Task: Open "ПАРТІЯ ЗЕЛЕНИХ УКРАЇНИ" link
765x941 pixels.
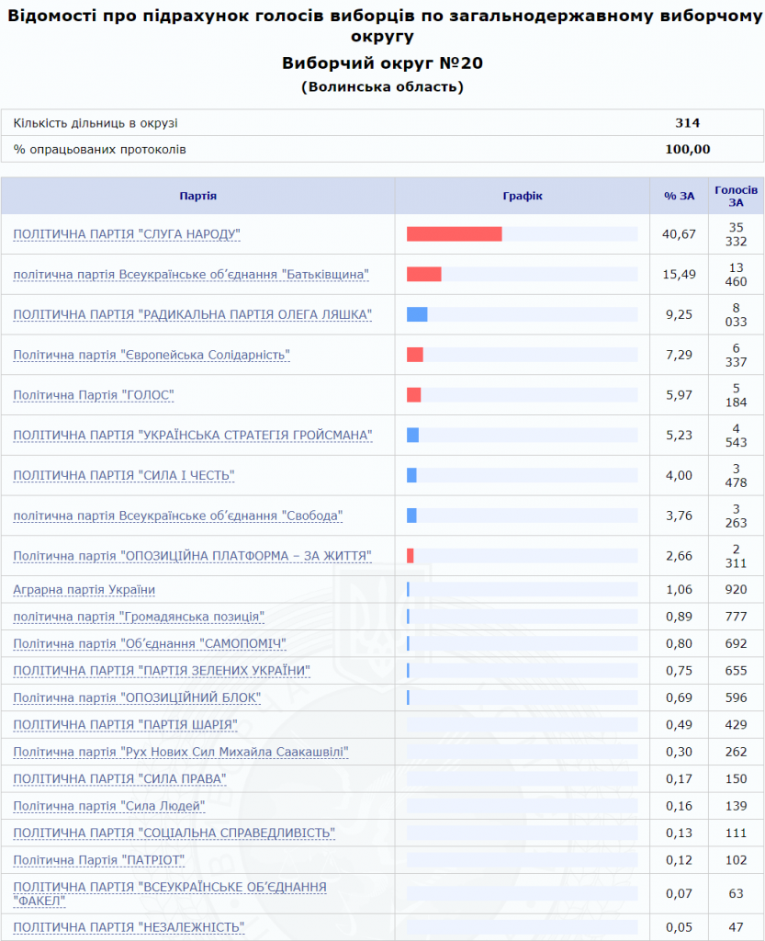Action: click(162, 670)
